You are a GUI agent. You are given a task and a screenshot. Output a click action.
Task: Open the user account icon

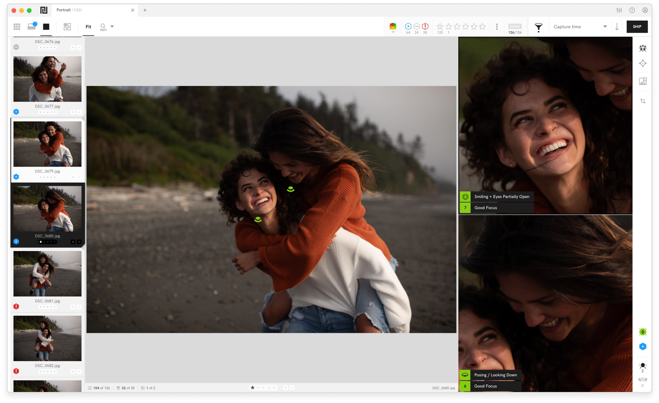[645, 10]
